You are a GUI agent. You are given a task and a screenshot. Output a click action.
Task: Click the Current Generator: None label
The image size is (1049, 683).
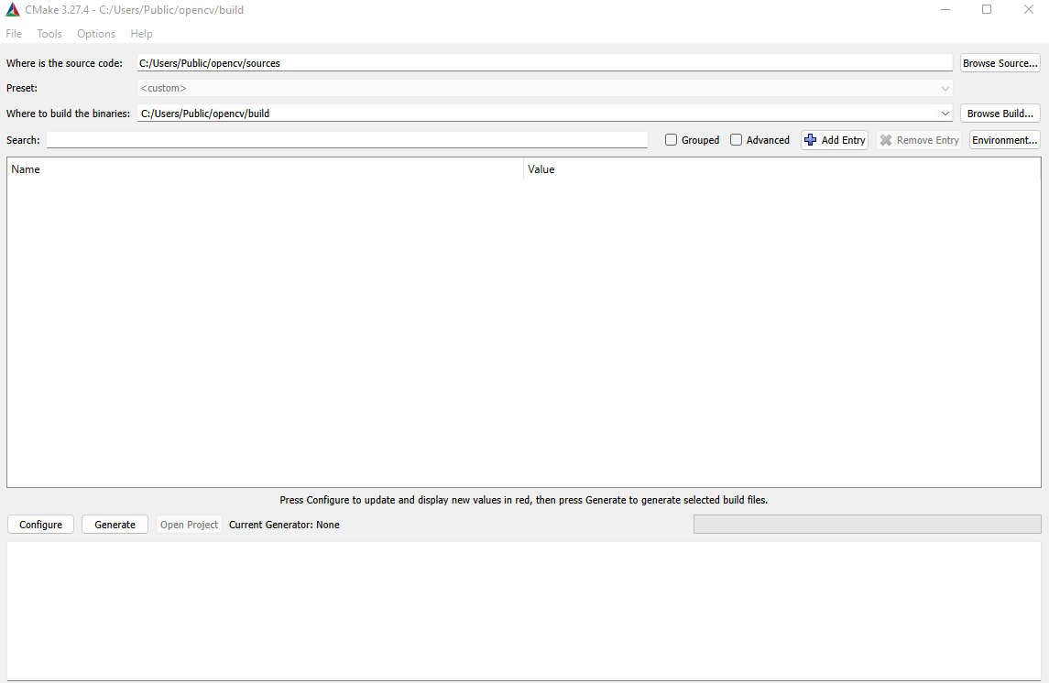point(284,525)
